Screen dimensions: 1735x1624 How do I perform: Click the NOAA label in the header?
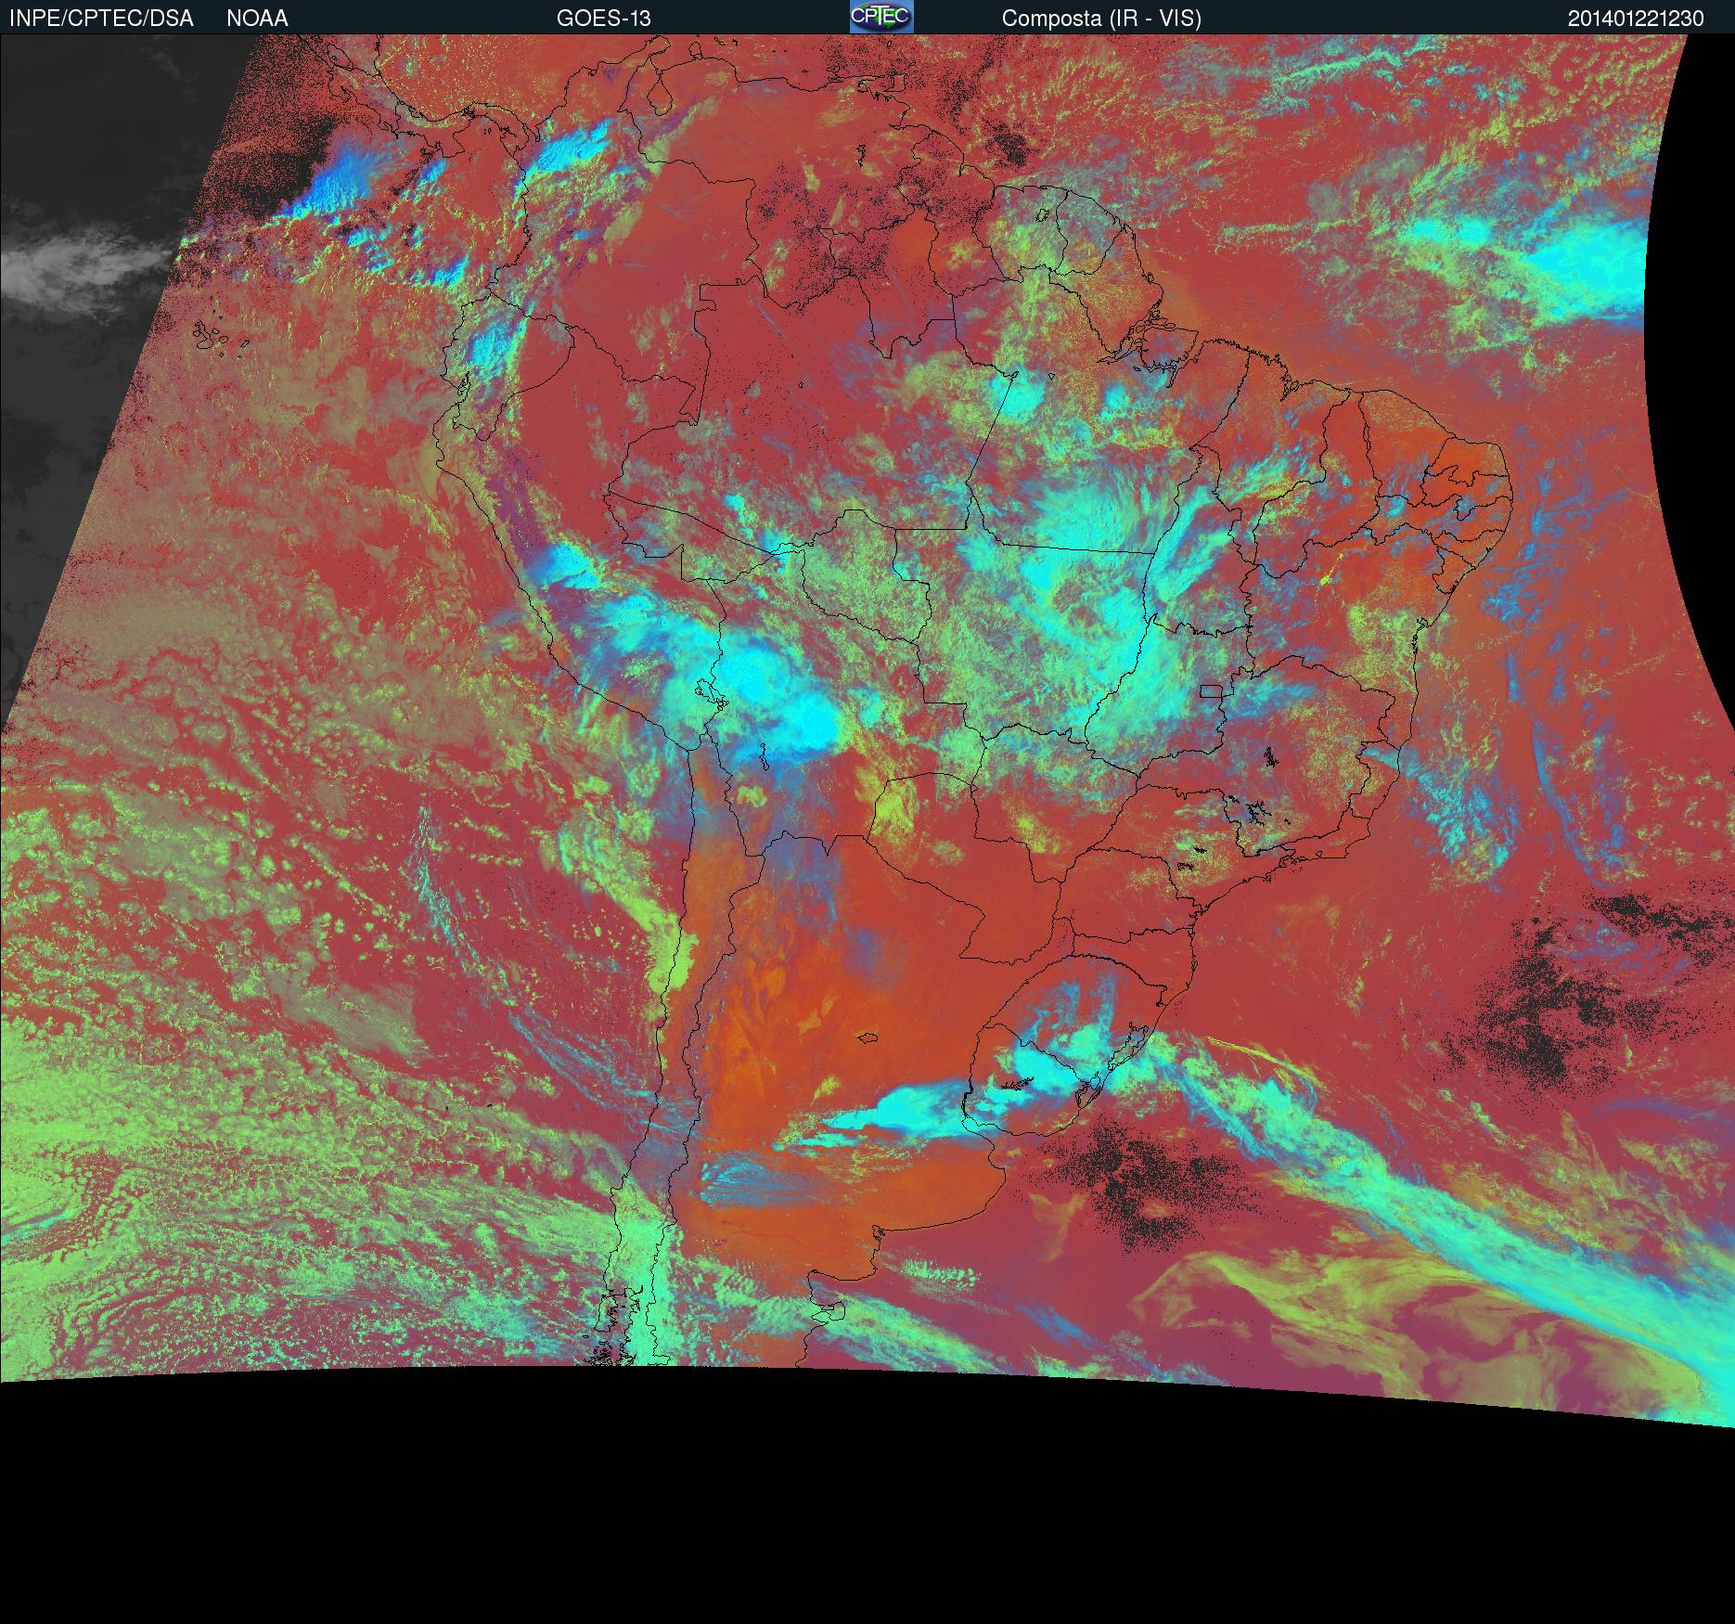point(257,19)
